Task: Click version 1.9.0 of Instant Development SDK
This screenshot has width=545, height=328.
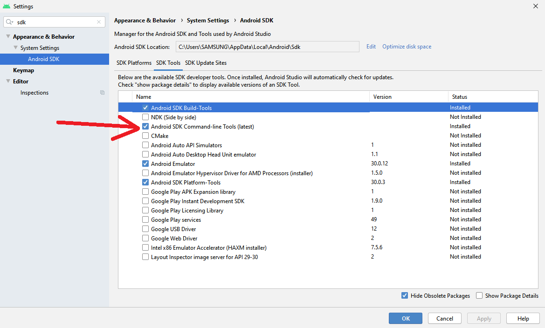Action: pos(376,201)
